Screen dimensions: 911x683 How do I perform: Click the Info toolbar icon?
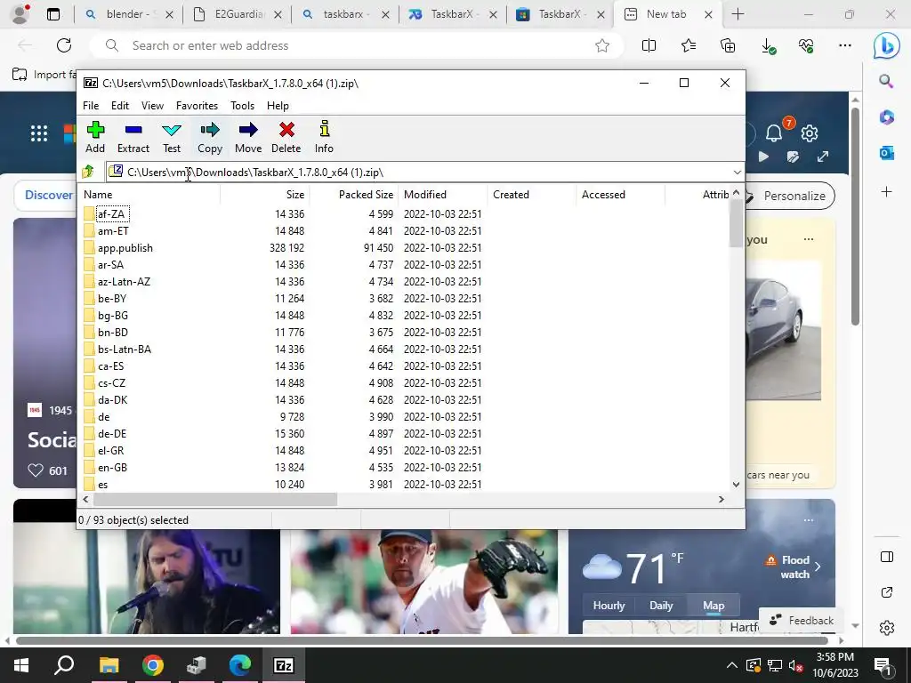[x=324, y=137]
